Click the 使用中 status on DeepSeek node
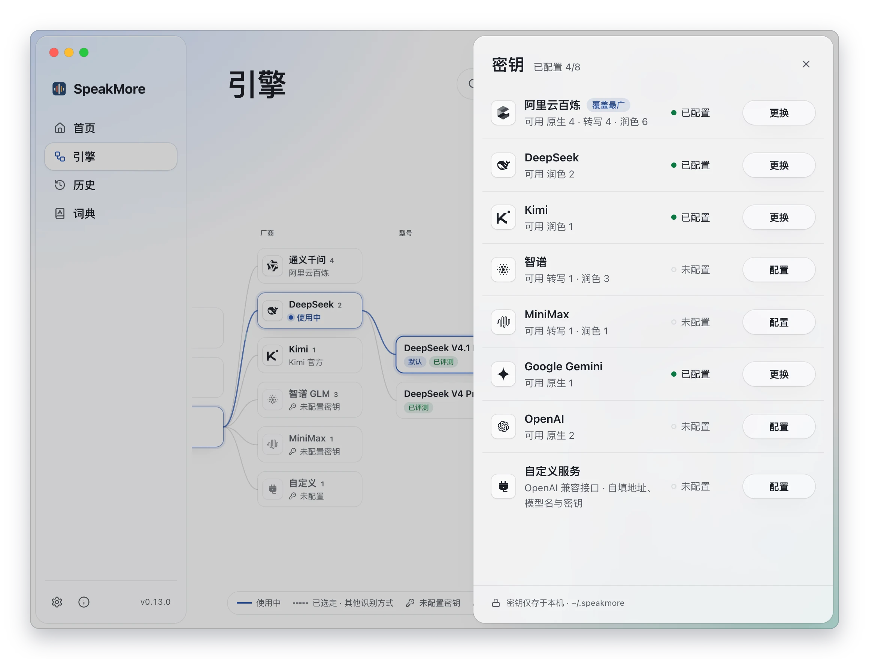Screen dimensions: 869x659 pyautogui.click(x=305, y=317)
